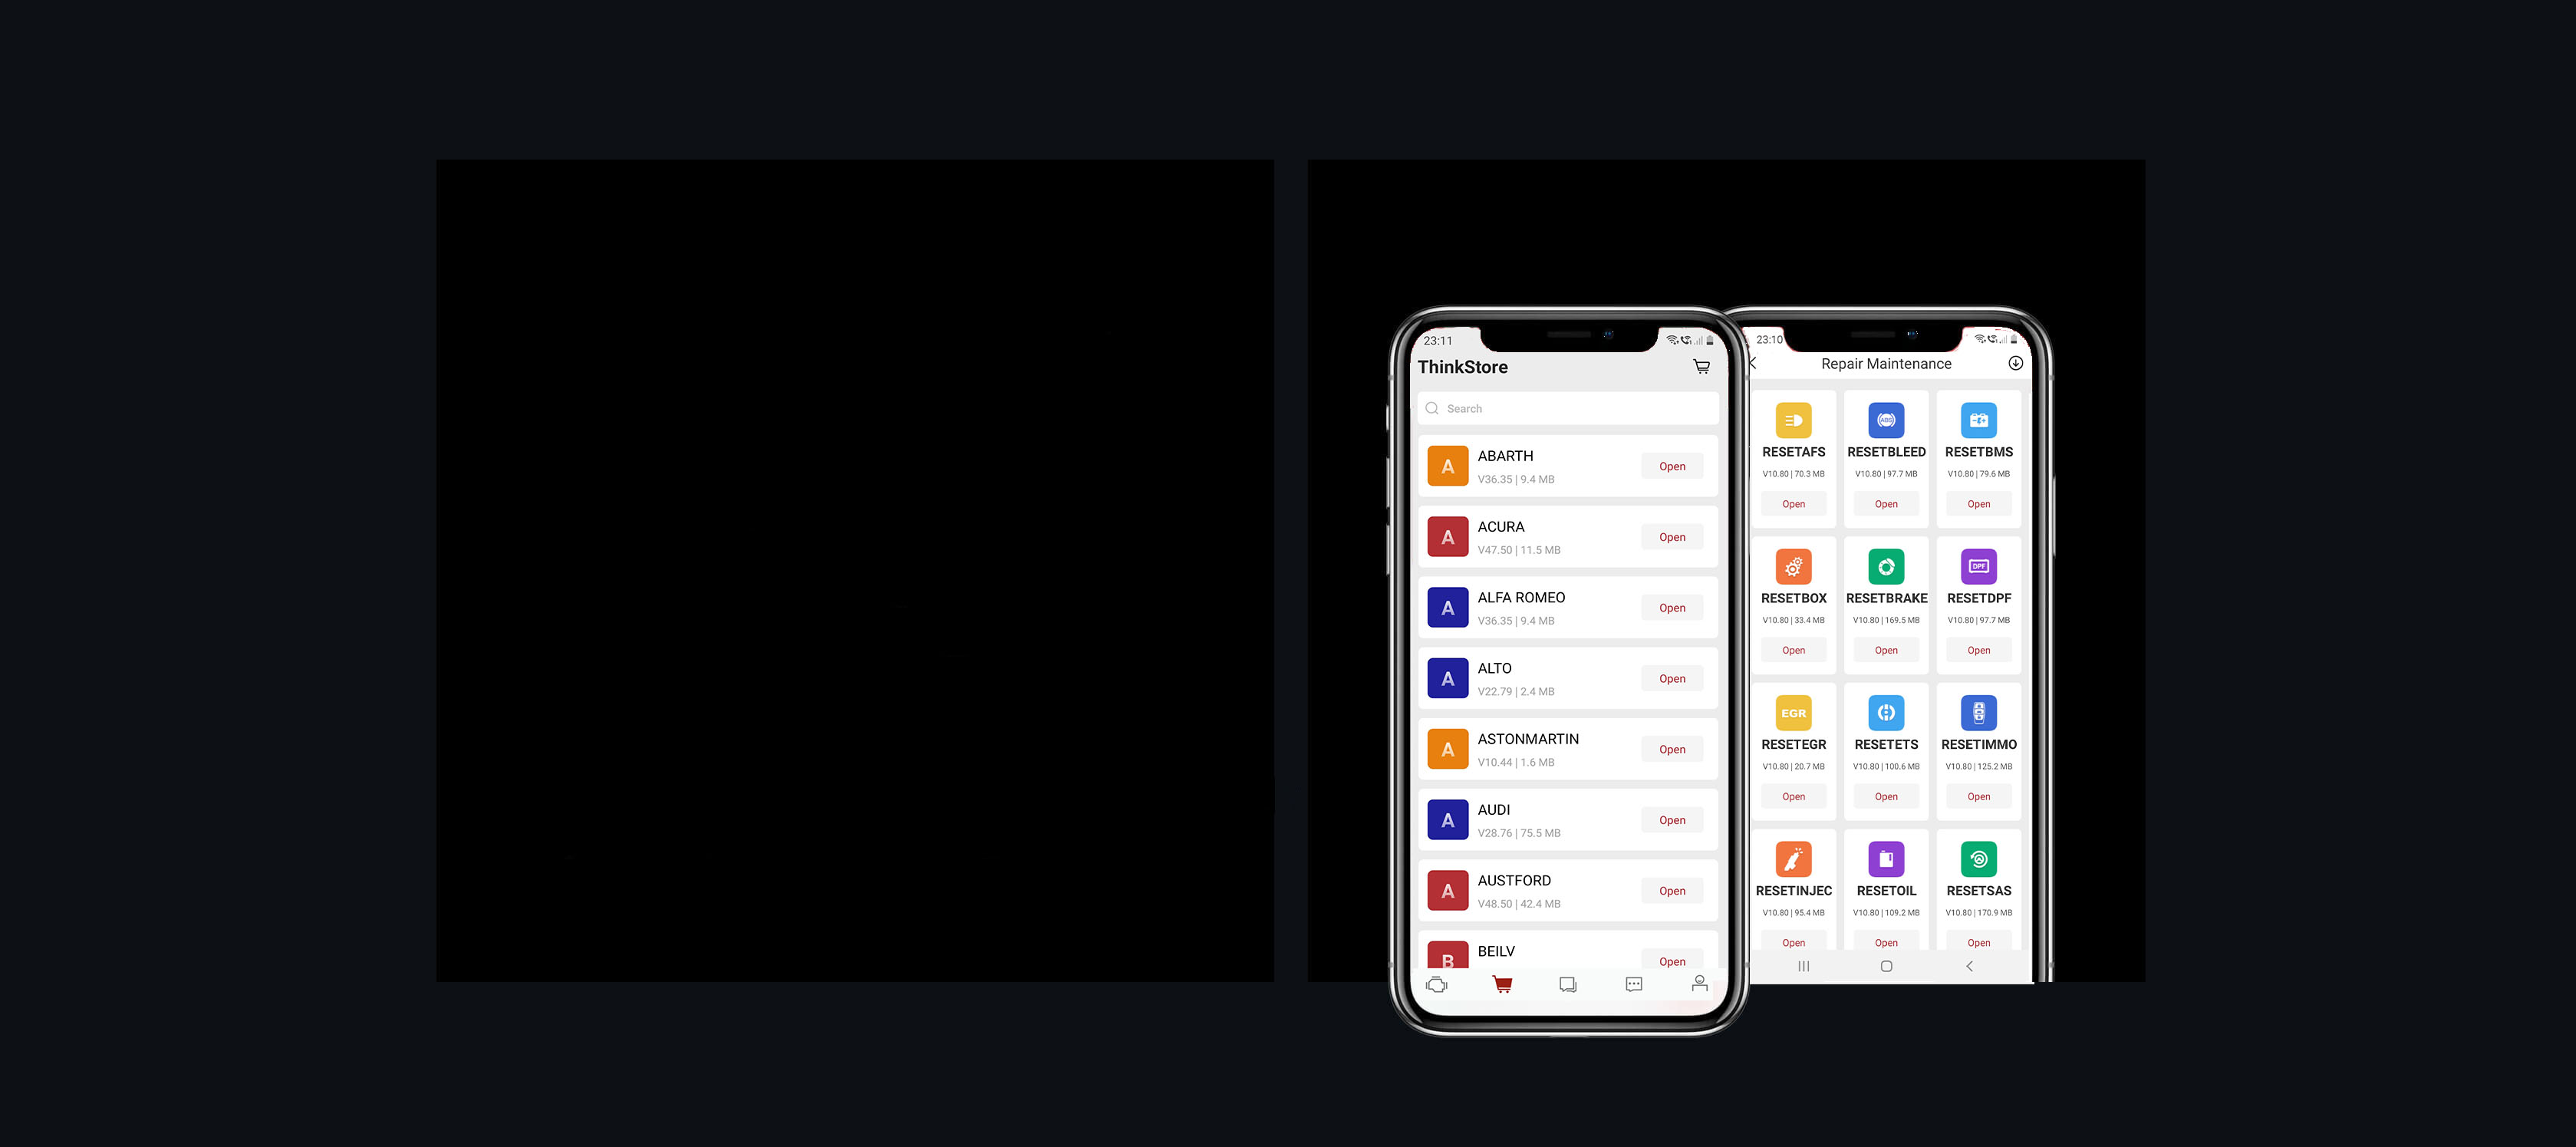Select the Home tab in ThinkStore
2576x1147 pixels.
click(x=1438, y=983)
